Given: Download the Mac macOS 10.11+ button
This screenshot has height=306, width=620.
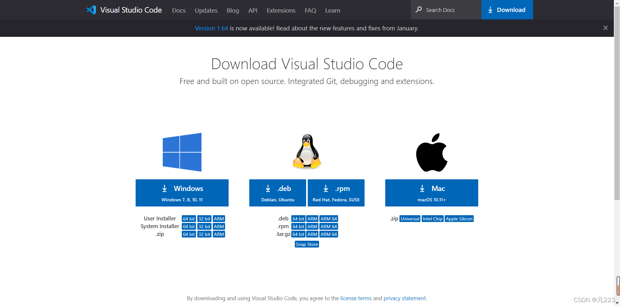Looking at the screenshot, I should (432, 193).
